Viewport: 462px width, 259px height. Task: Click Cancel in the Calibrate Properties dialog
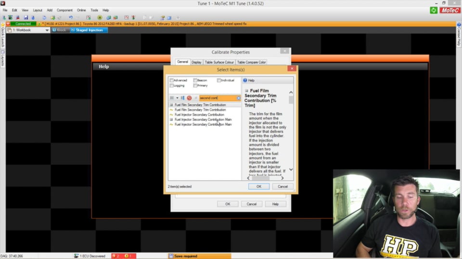pyautogui.click(x=252, y=204)
